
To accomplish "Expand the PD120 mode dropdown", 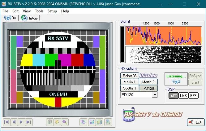I will pos(155,95).
